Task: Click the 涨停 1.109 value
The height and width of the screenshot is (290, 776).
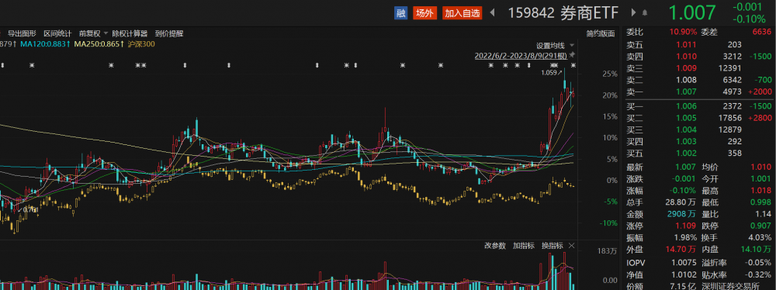Action: (x=687, y=226)
